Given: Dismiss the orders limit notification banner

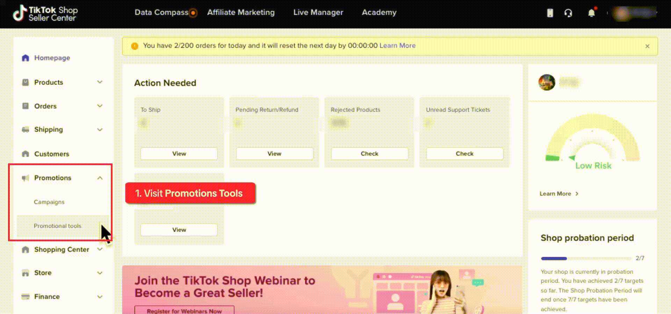Looking at the screenshot, I should [647, 46].
